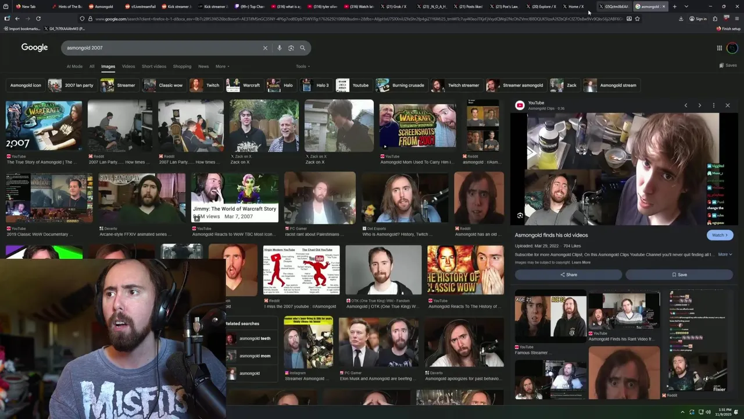Click the Google logo
Viewport: 744px width, 419px height.
coord(34,48)
